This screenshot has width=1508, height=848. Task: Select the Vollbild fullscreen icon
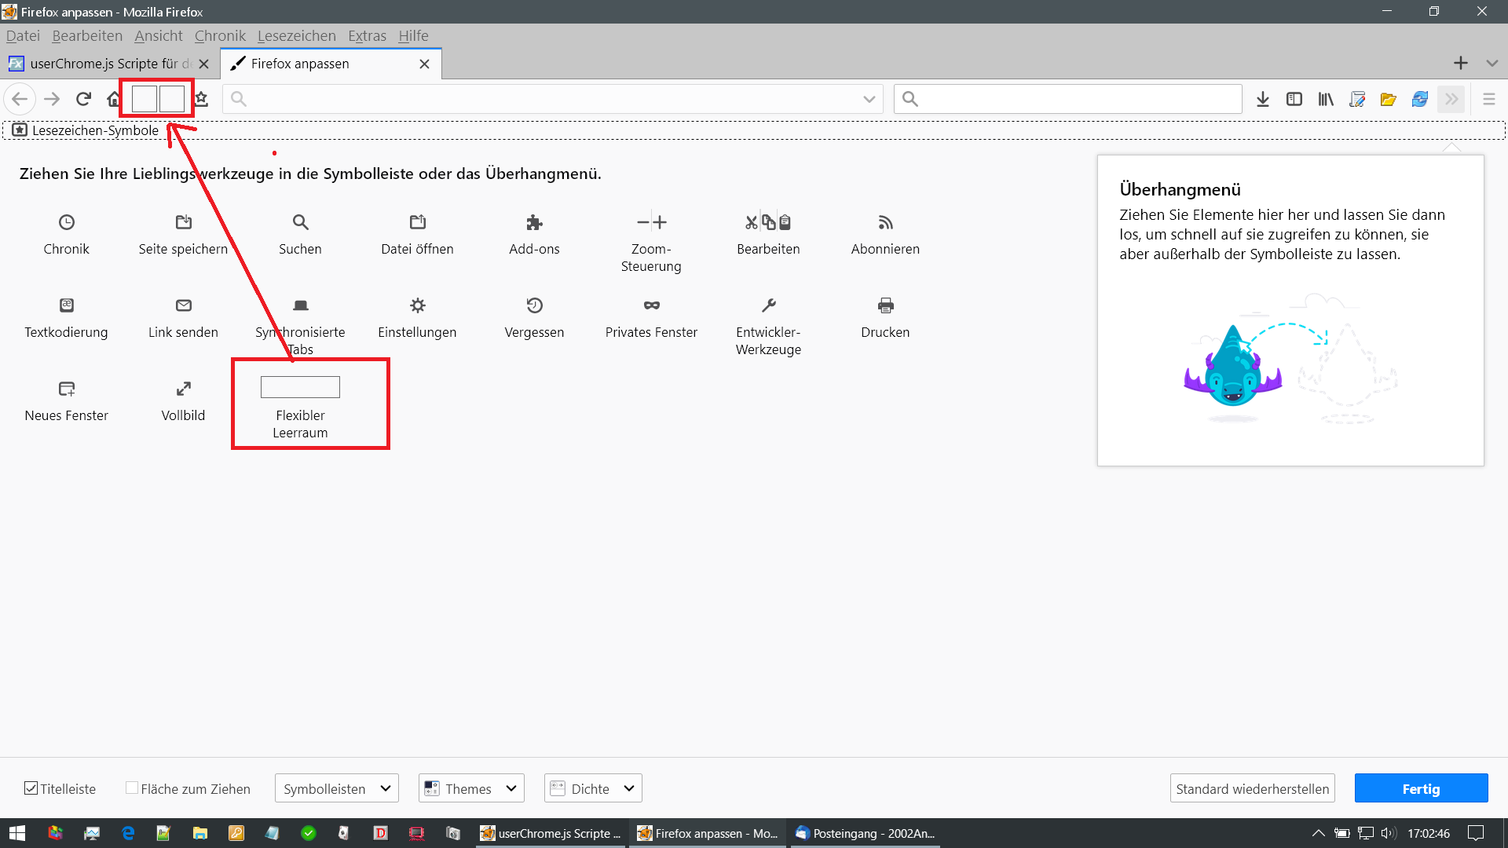(x=183, y=389)
